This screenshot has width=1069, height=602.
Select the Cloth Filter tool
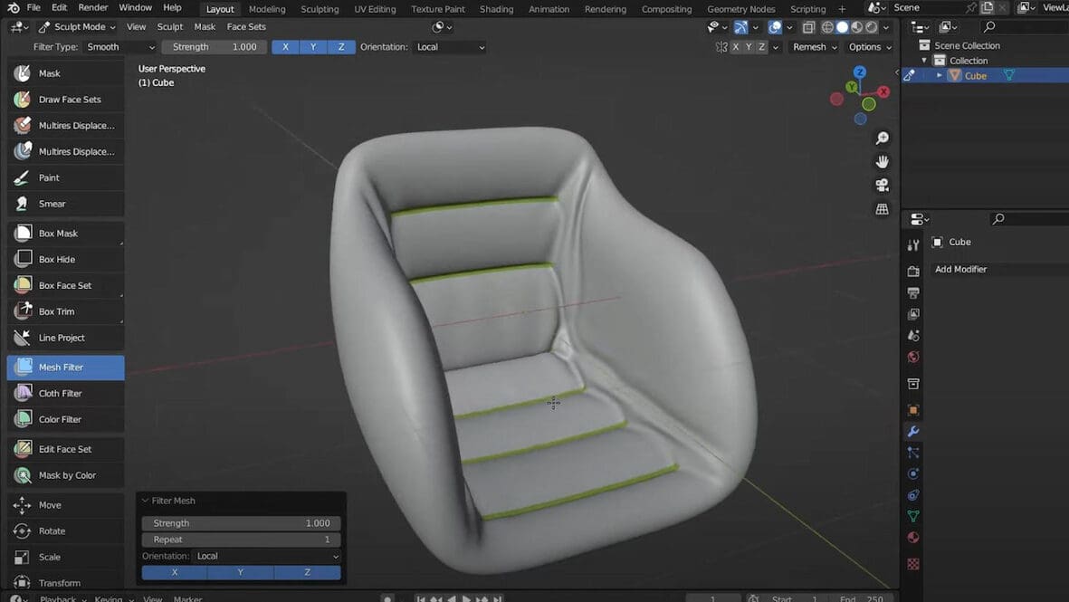point(65,394)
